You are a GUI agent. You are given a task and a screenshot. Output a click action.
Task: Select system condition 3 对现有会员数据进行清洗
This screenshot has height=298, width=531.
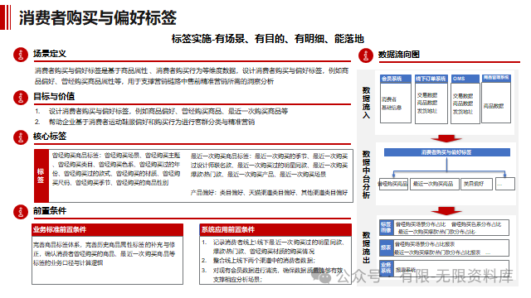(273, 275)
